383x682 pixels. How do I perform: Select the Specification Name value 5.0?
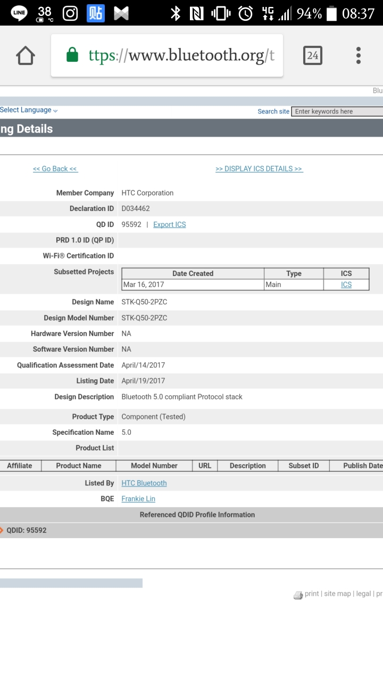click(x=126, y=433)
